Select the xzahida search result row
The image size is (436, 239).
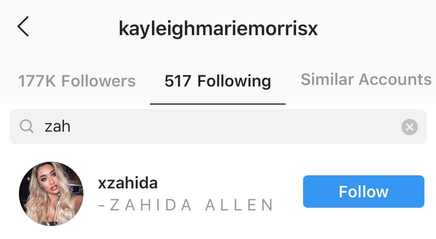[x=218, y=193]
